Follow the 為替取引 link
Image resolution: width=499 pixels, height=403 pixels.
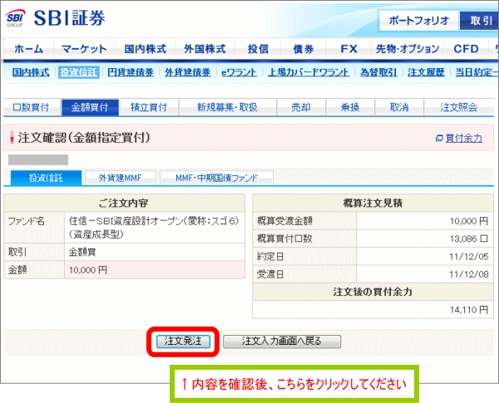[378, 72]
